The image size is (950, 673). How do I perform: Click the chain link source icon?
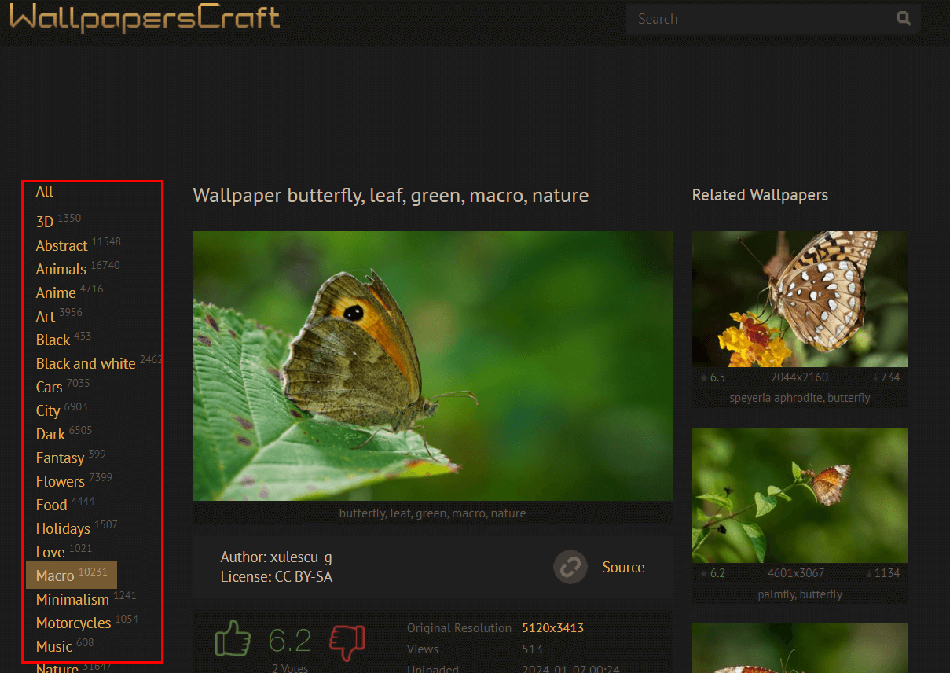click(x=570, y=567)
